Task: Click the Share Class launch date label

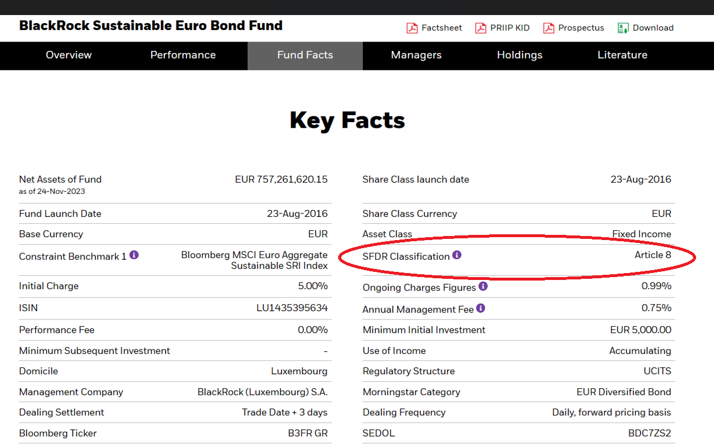Action: tap(416, 179)
